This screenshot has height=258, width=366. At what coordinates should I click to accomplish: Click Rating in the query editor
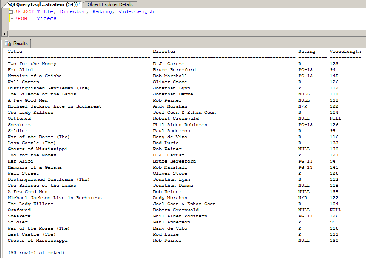click(102, 11)
